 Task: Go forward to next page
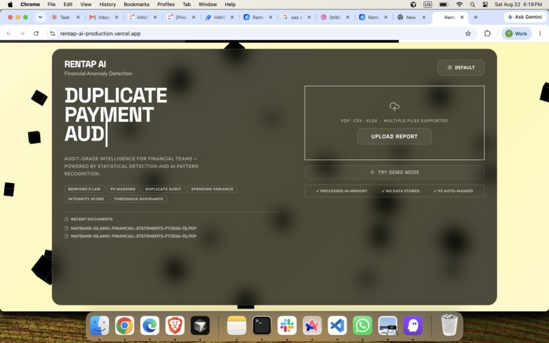pyautogui.click(x=22, y=33)
